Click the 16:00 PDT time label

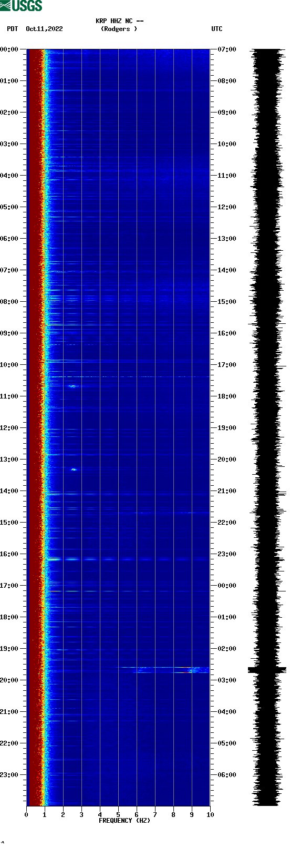pyautogui.click(x=9, y=554)
